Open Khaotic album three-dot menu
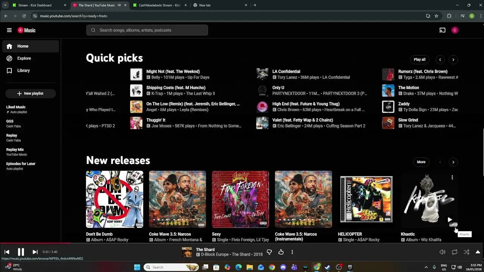This screenshot has height=272, width=484. [x=452, y=177]
